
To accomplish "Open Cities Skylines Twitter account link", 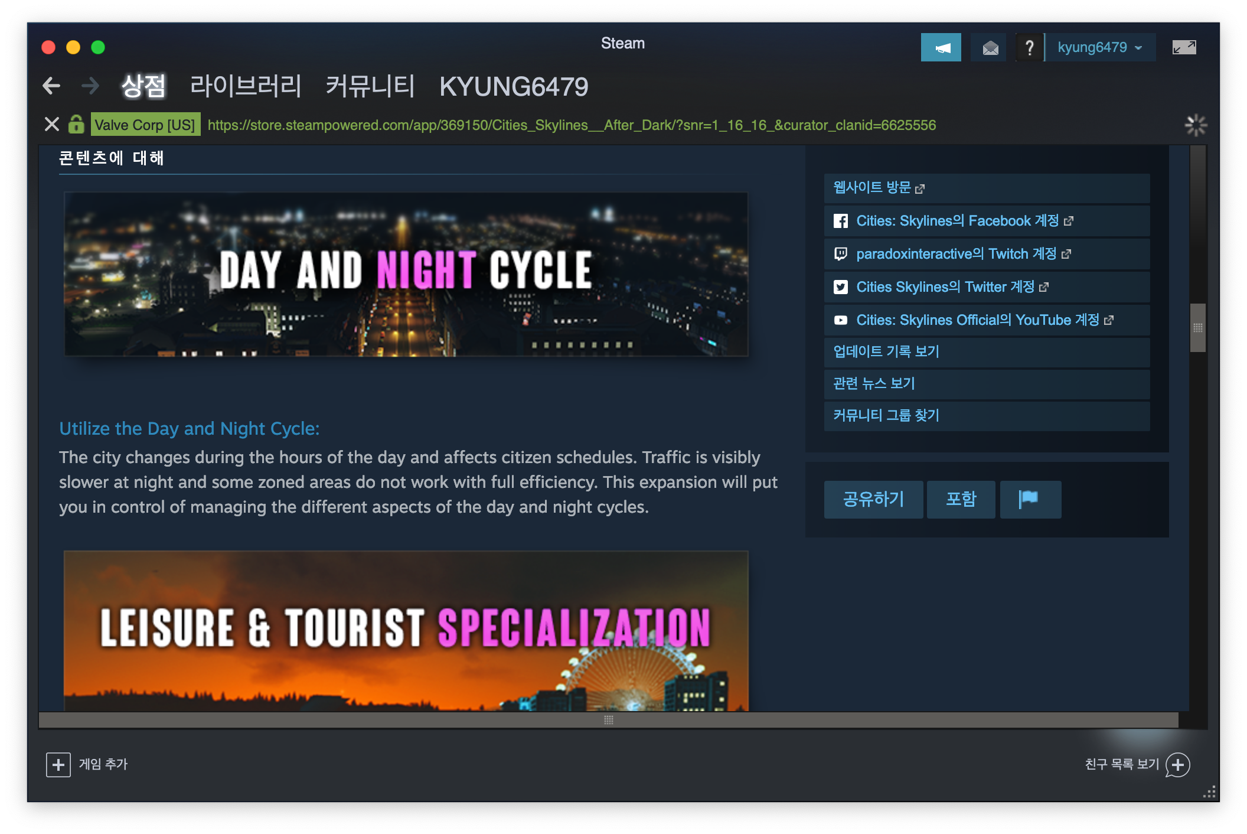I will click(987, 287).
